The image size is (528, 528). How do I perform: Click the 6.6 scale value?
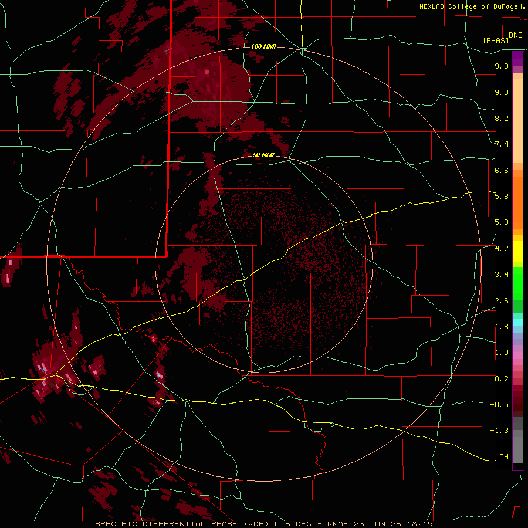(x=502, y=170)
